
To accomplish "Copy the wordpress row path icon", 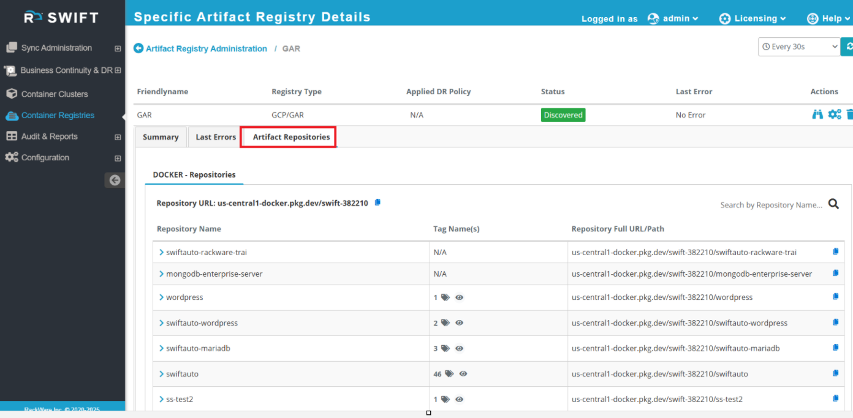I will click(835, 297).
